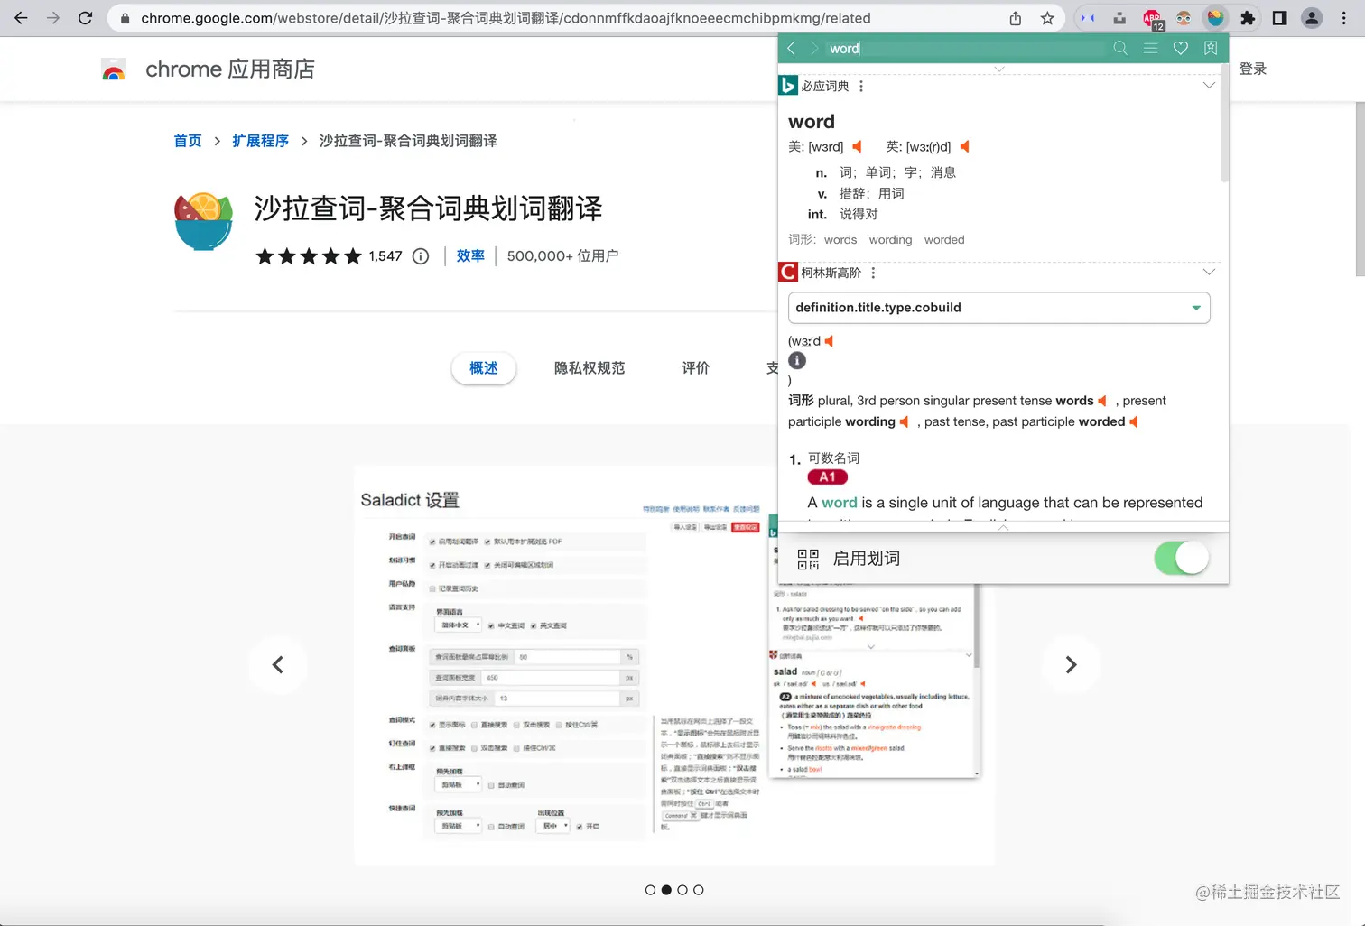This screenshot has height=926, width=1365.
Task: Open definition.title.type.cobuild dropdown
Action: point(998,308)
